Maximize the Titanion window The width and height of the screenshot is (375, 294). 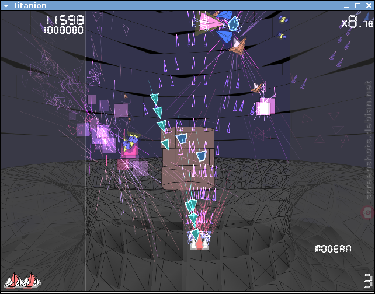click(357, 5)
